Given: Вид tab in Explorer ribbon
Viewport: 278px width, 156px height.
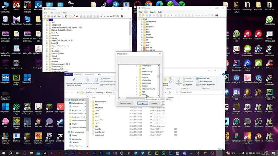Looking at the screenshot, I should coord(99,75).
